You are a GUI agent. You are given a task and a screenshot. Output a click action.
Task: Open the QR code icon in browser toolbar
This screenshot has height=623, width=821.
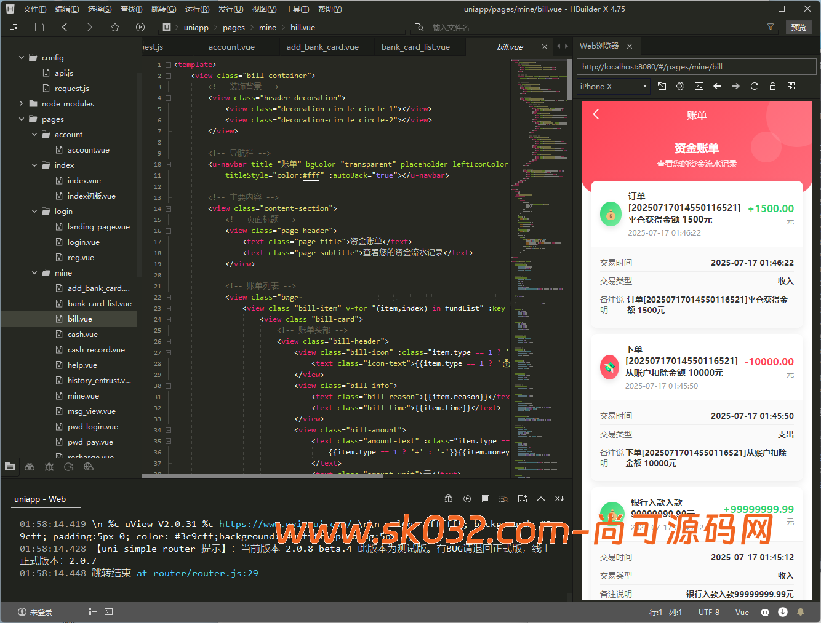pyautogui.click(x=791, y=86)
